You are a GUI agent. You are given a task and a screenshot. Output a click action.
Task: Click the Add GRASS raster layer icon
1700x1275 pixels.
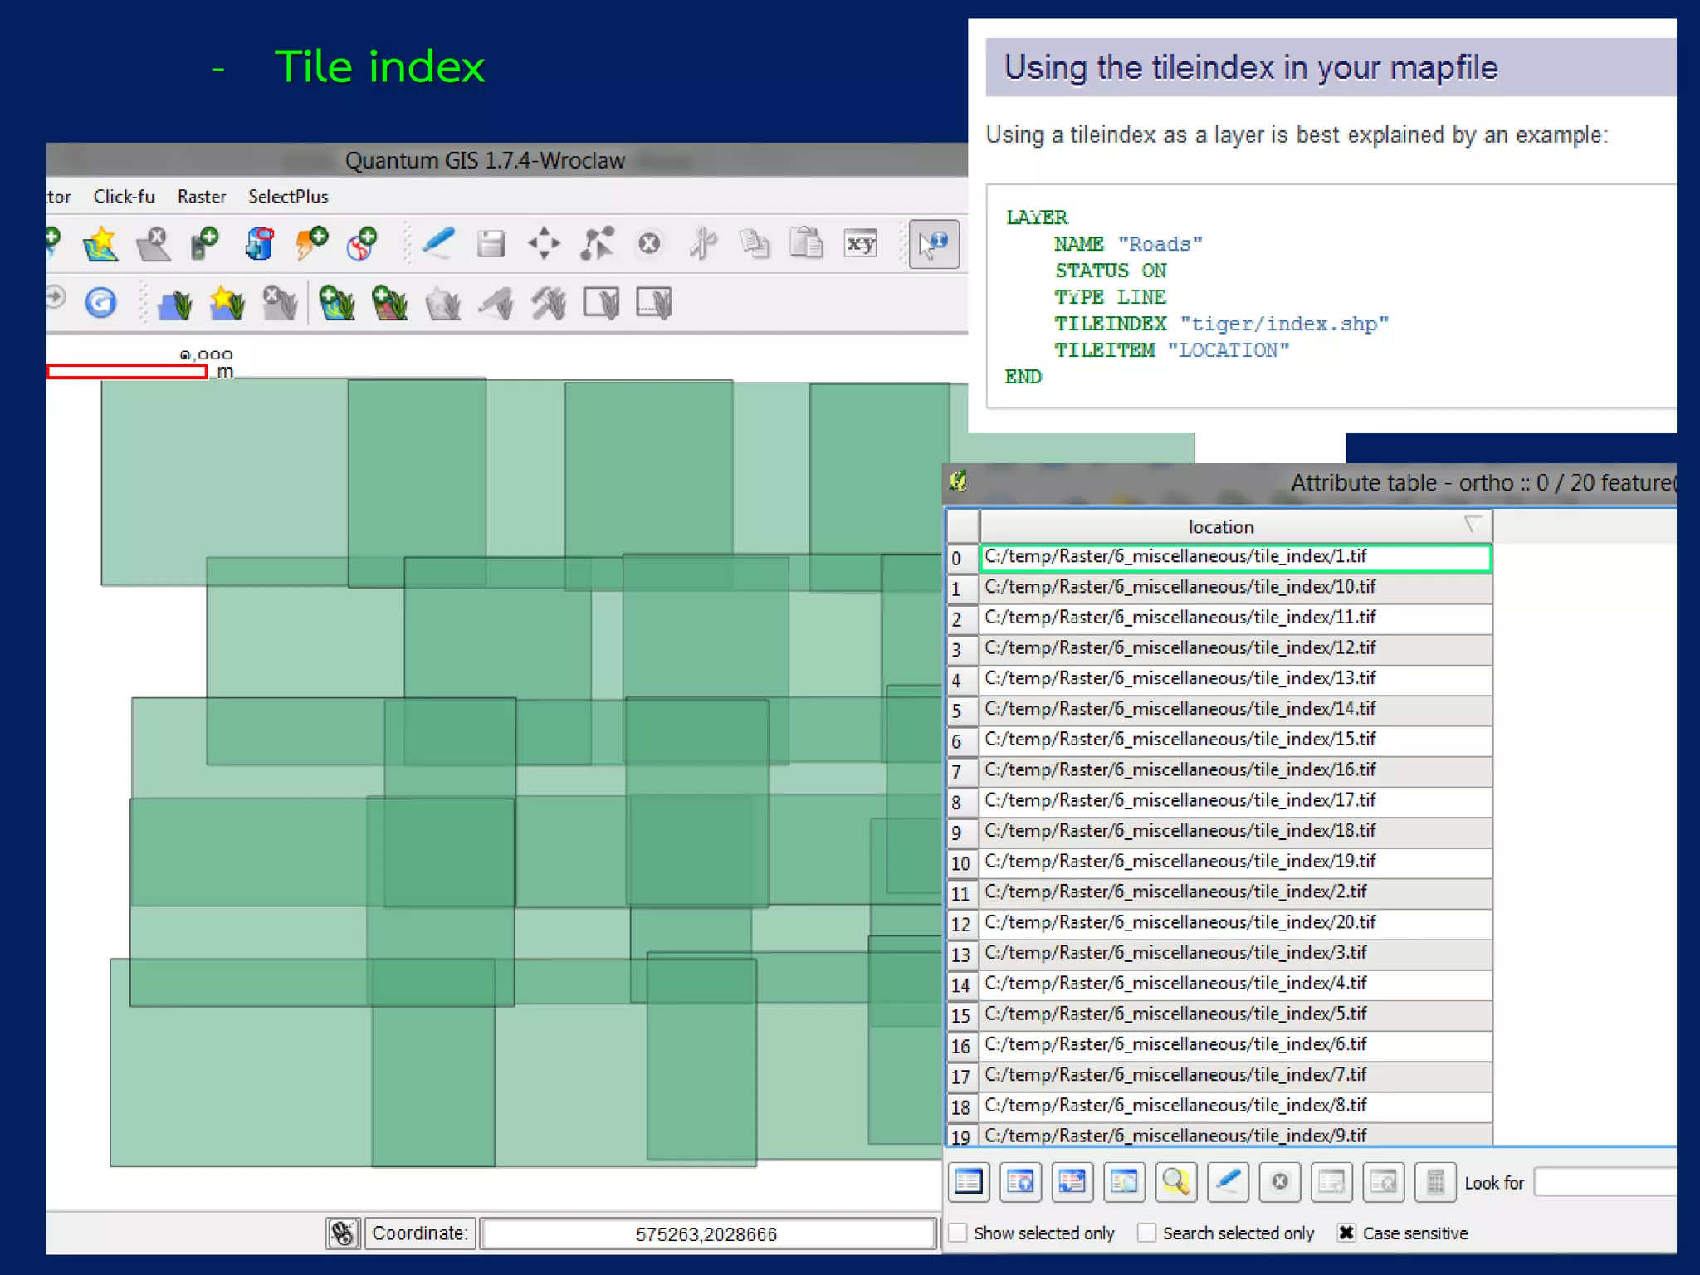(390, 303)
